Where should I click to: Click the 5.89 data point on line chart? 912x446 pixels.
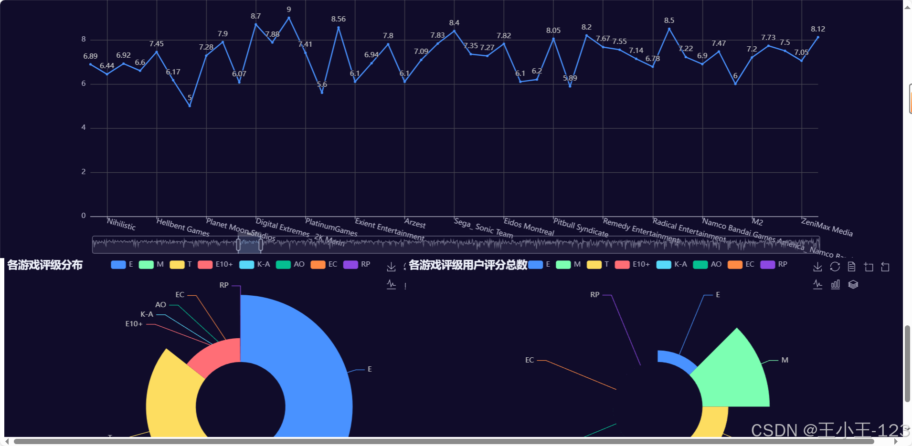pos(570,86)
